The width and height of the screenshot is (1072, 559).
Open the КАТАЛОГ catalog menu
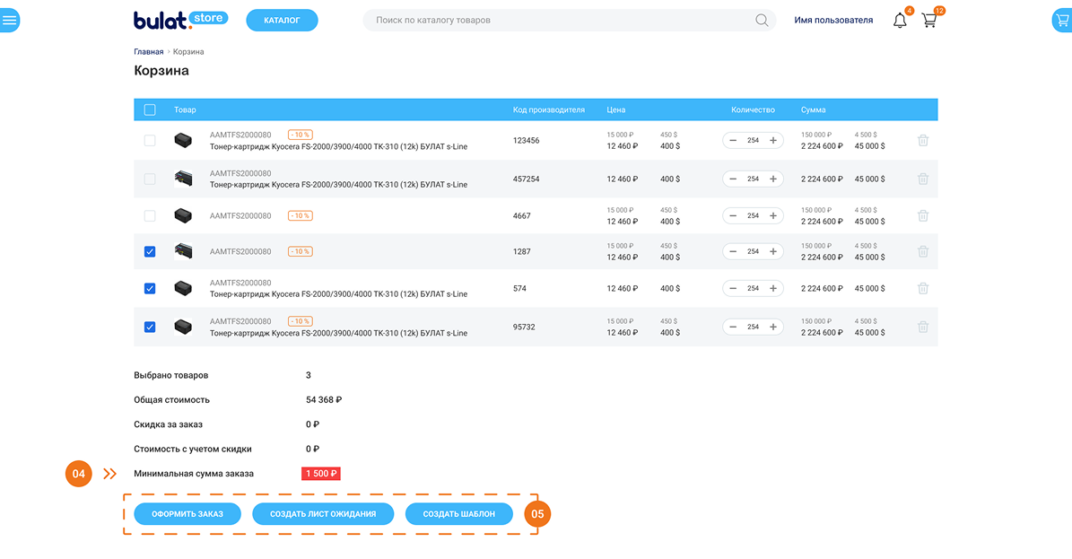click(282, 20)
